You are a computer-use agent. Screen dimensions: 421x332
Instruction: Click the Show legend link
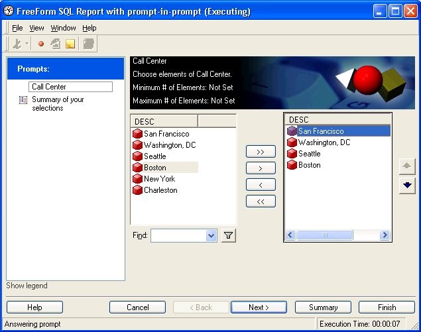pos(27,286)
